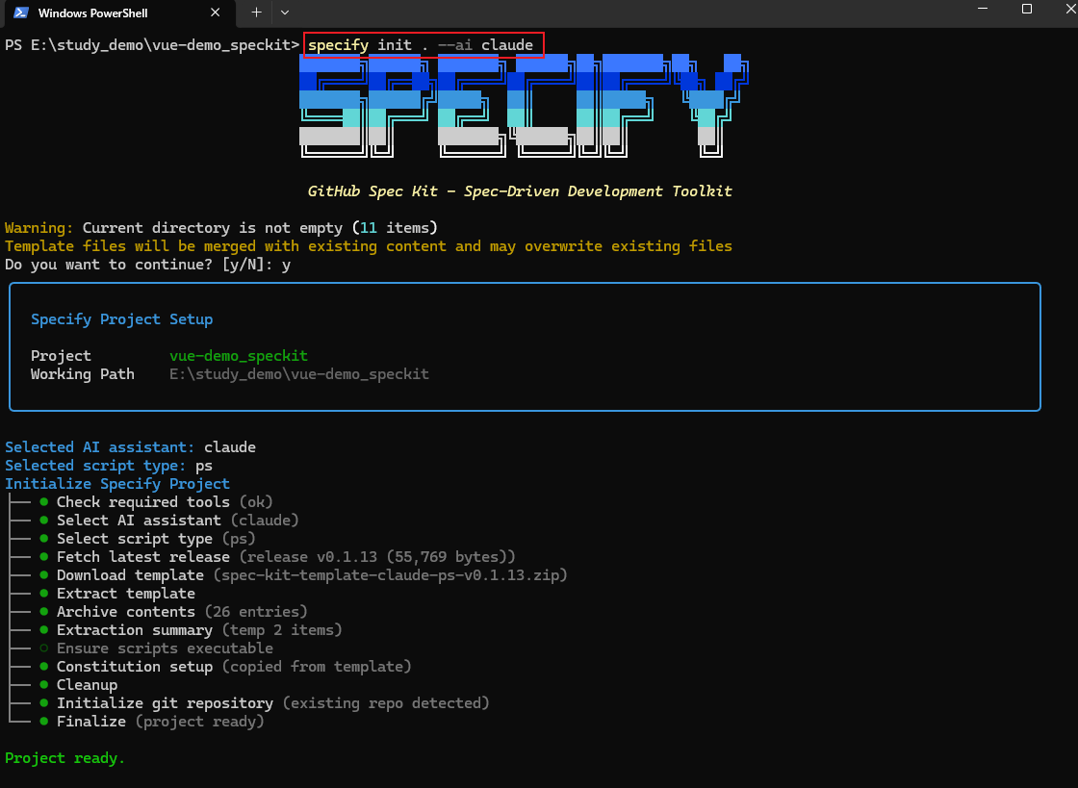Click the 'Template files will be merged' warning line

click(369, 246)
